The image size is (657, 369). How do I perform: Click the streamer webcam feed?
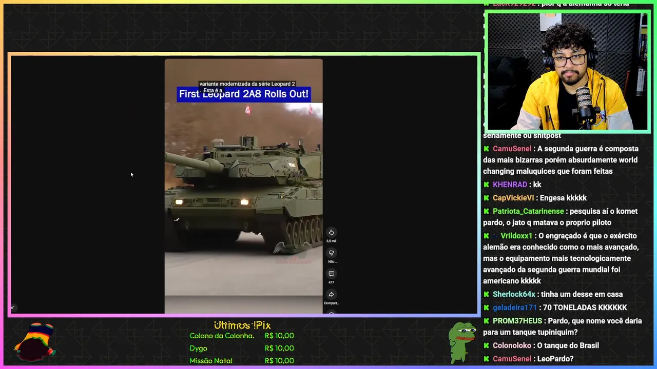567,72
